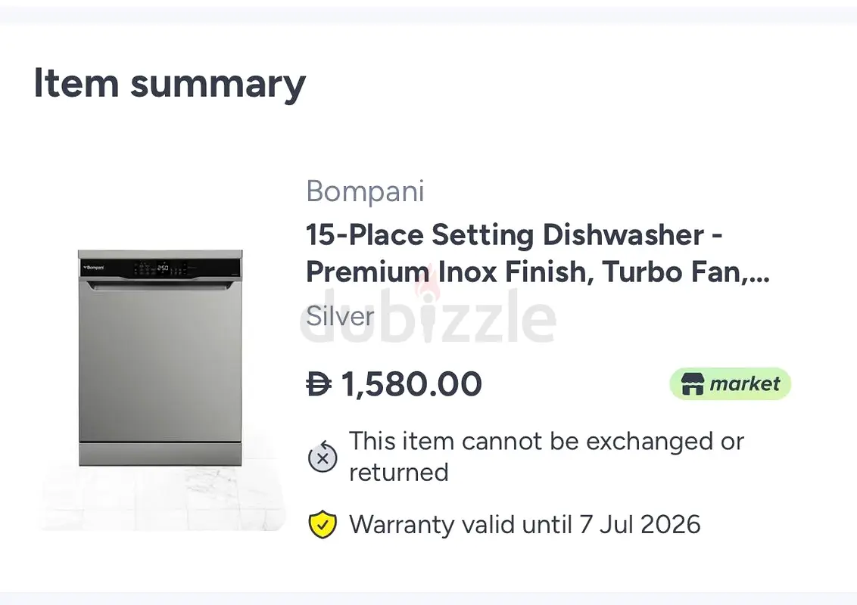Click the dishwasher bottom kick plate
The width and height of the screenshot is (857, 605).
160,455
